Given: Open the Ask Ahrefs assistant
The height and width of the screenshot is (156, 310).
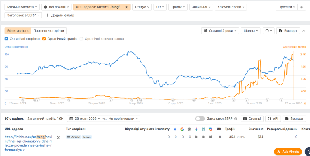Looking at the screenshot, I should pos(288,152).
